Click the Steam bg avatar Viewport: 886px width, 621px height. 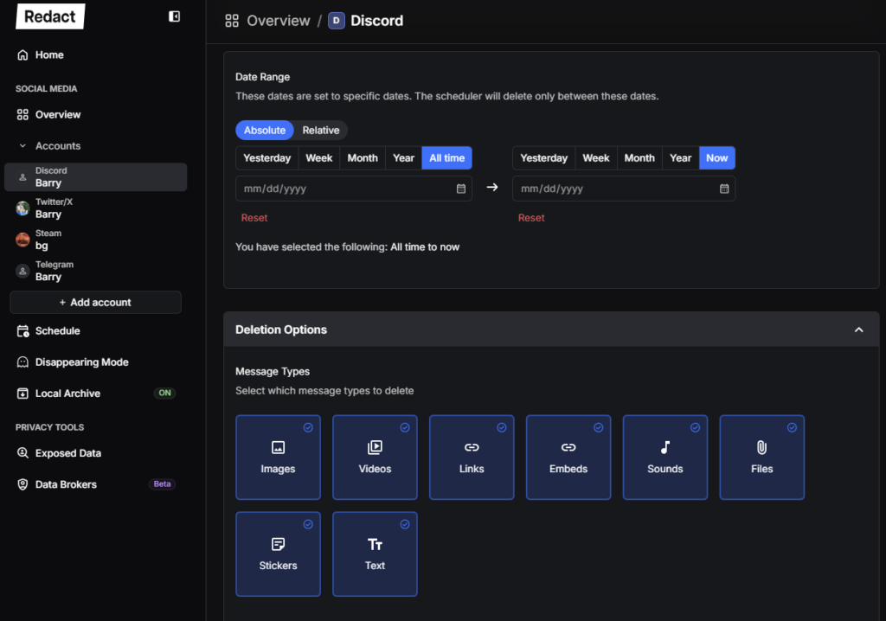pyautogui.click(x=22, y=240)
